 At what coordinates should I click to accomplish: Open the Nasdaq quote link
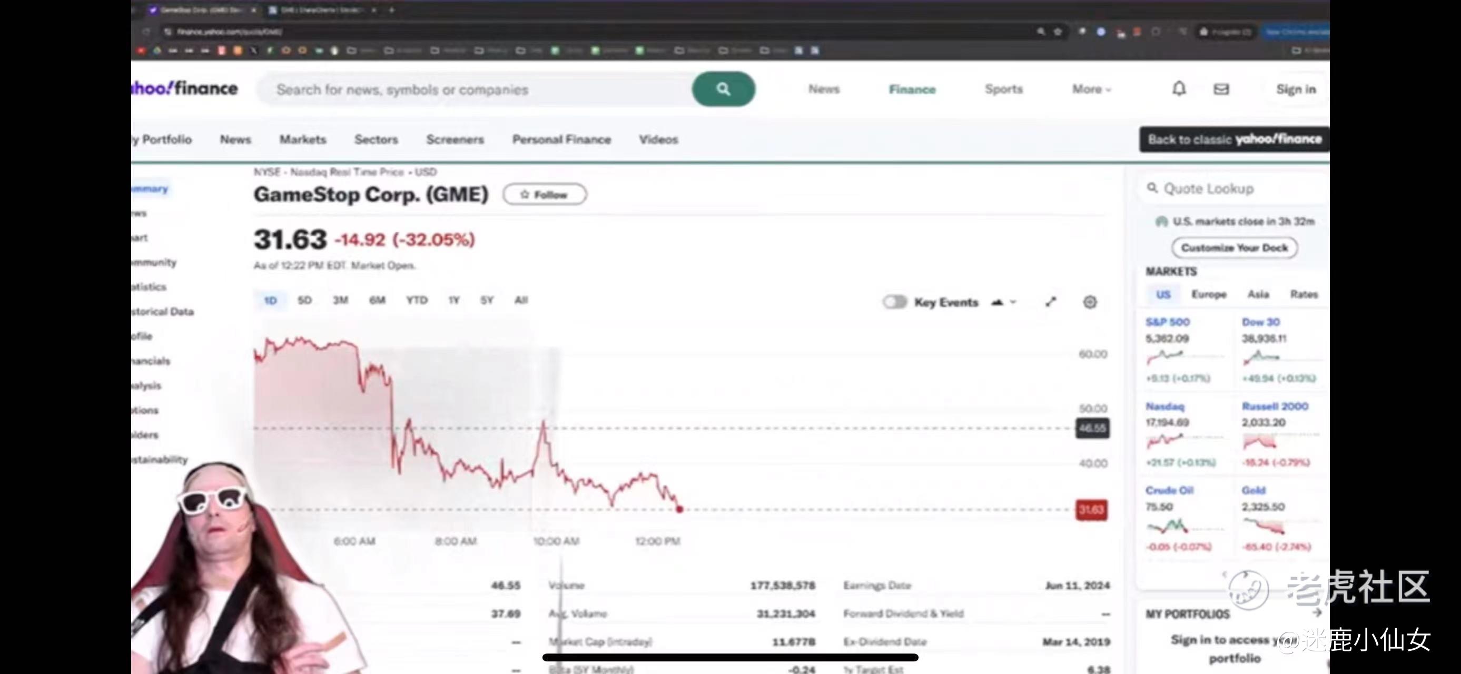coord(1164,407)
